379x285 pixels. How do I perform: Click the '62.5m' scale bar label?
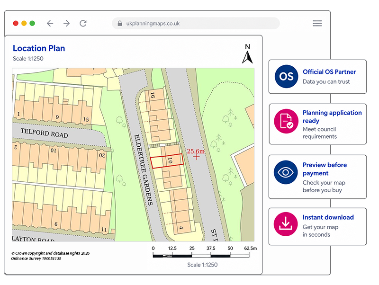251,248
